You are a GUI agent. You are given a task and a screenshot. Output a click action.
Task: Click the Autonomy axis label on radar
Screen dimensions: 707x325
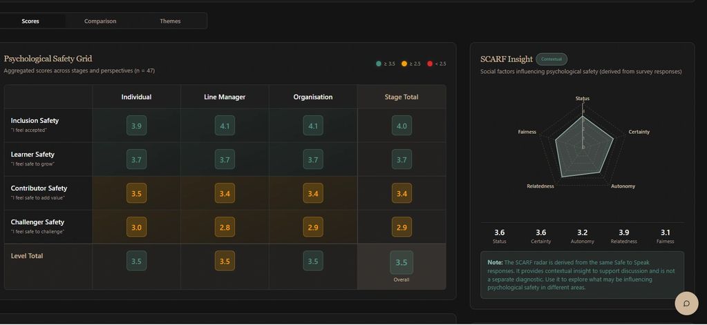click(623, 186)
